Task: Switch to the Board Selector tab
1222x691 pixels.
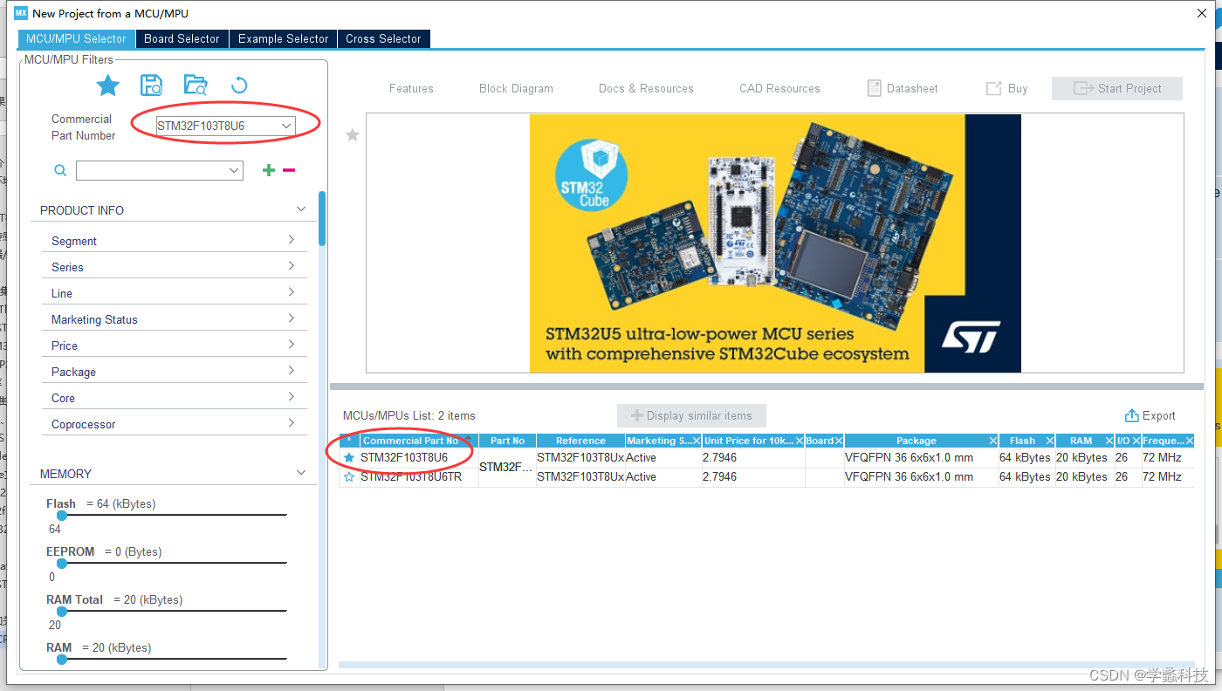Action: tap(182, 38)
